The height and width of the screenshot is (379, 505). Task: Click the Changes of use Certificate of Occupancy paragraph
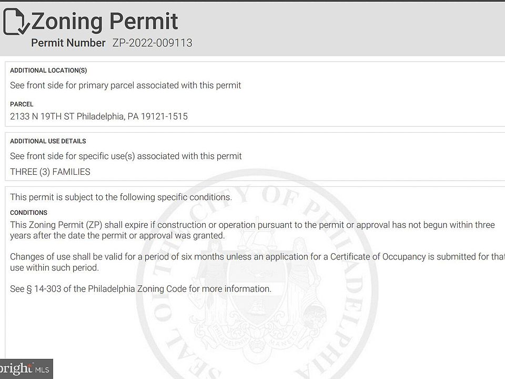tap(257, 262)
